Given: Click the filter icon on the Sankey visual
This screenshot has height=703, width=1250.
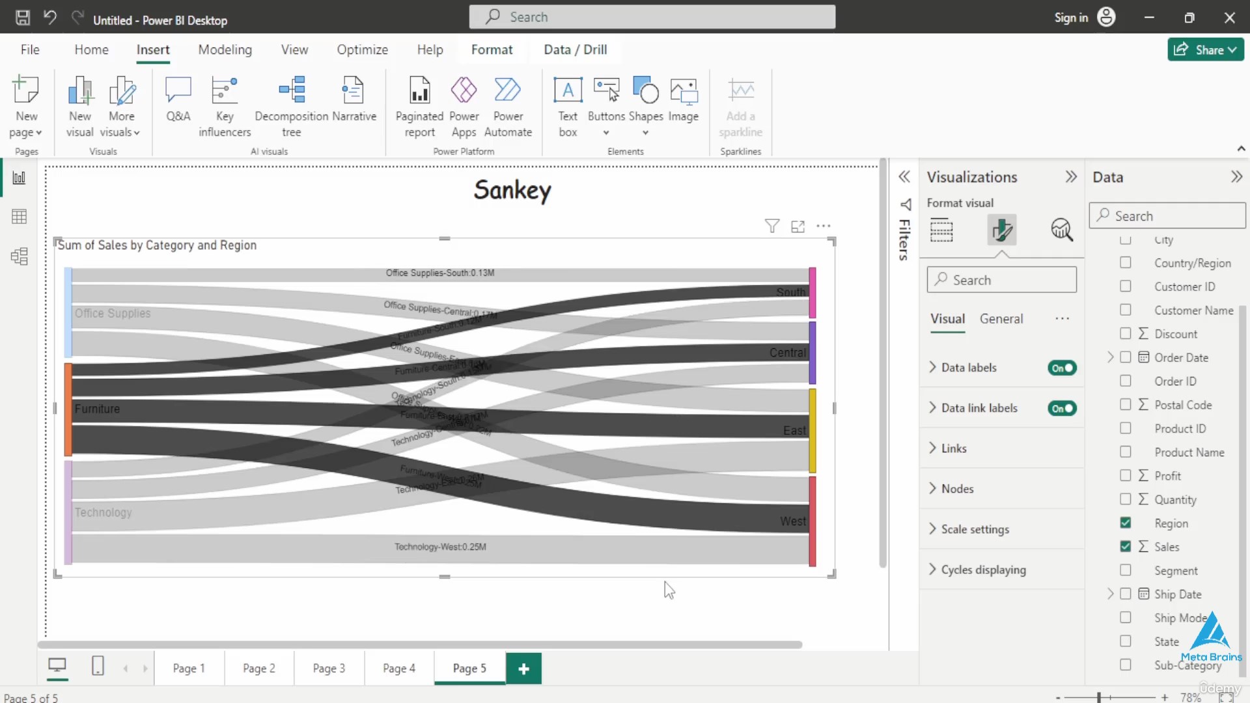Looking at the screenshot, I should point(772,226).
